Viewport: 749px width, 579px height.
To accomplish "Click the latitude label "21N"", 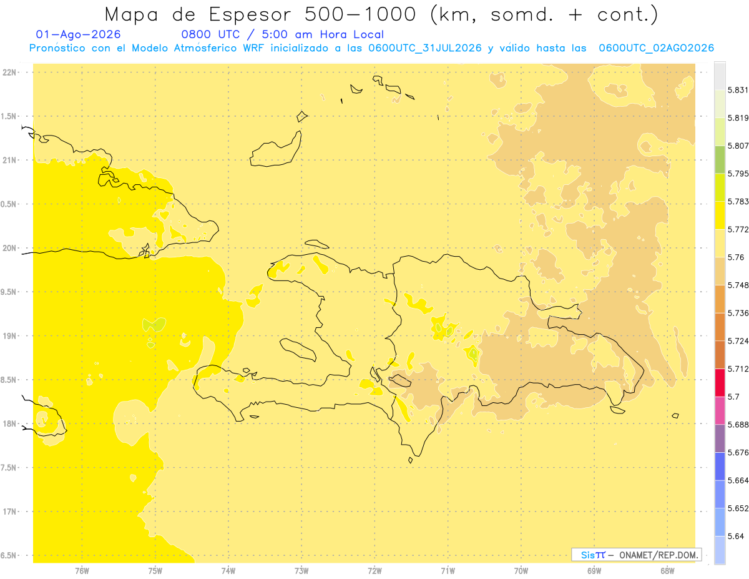I will tap(9, 161).
